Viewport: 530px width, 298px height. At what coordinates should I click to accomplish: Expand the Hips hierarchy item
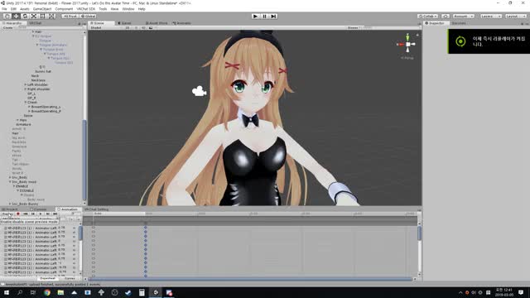coord(17,120)
